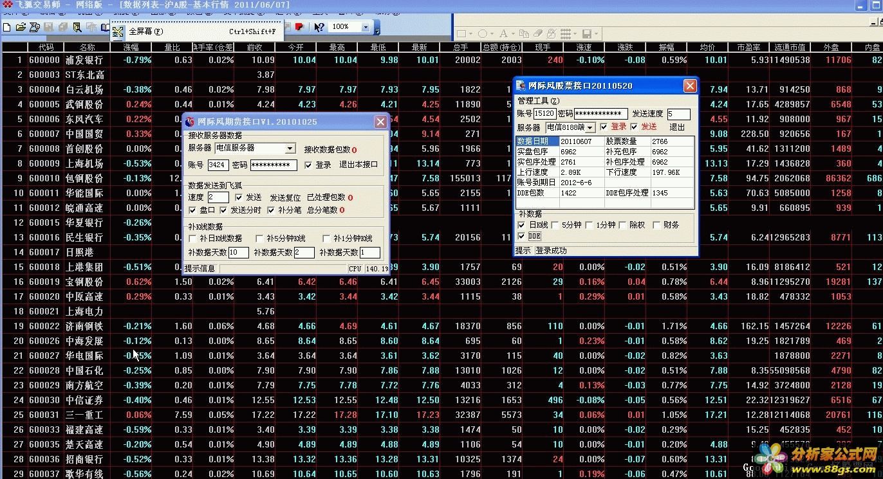Viewport: 883px width, 479px height.
Task: Click the Open folder toolbar icon
Action: coord(20,27)
